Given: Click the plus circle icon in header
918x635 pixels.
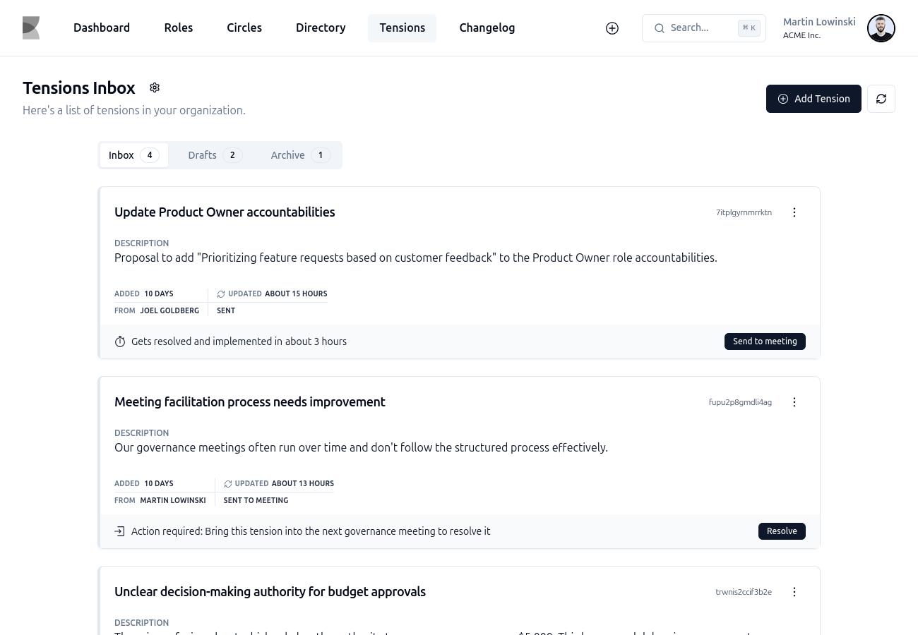Looking at the screenshot, I should 612,28.
